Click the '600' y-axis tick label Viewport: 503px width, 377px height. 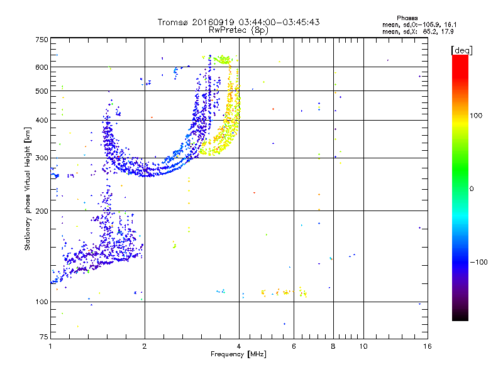(x=41, y=67)
